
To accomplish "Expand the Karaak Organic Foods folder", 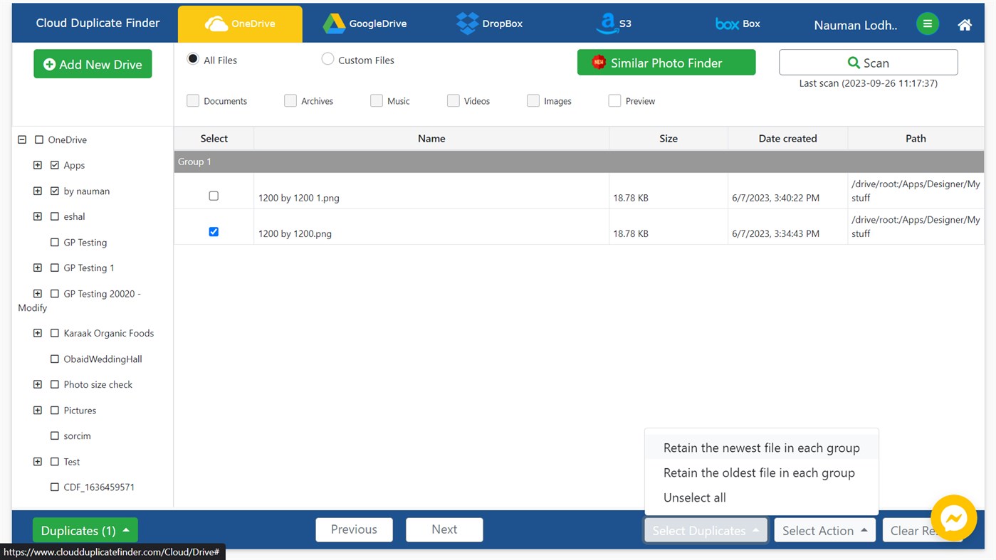I will (x=37, y=332).
